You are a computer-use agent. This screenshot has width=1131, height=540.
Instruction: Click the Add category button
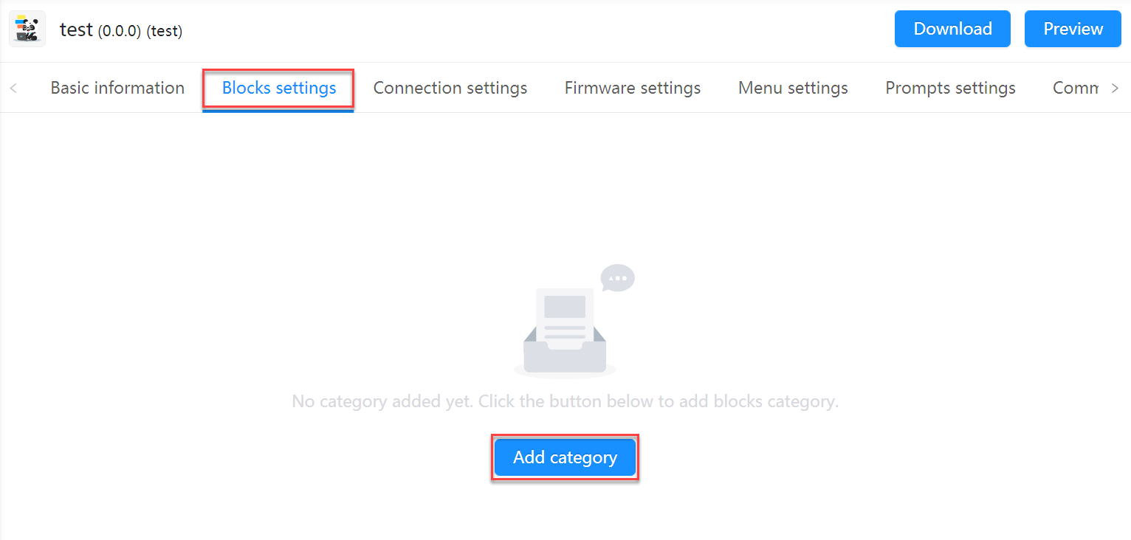565,457
